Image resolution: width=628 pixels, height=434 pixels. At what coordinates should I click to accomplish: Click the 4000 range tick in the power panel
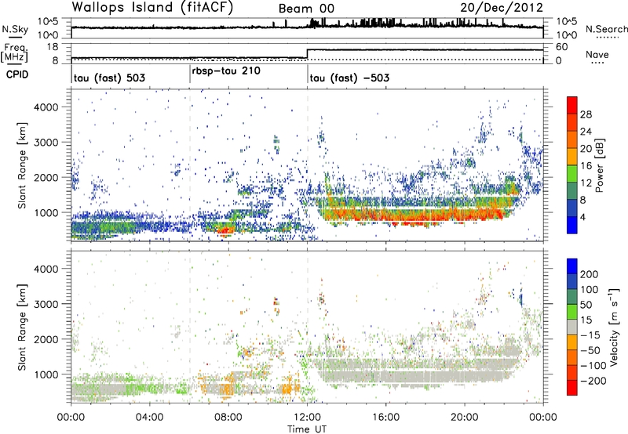pyautogui.click(x=46, y=107)
